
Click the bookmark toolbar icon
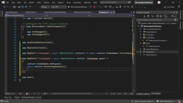point(132,7)
